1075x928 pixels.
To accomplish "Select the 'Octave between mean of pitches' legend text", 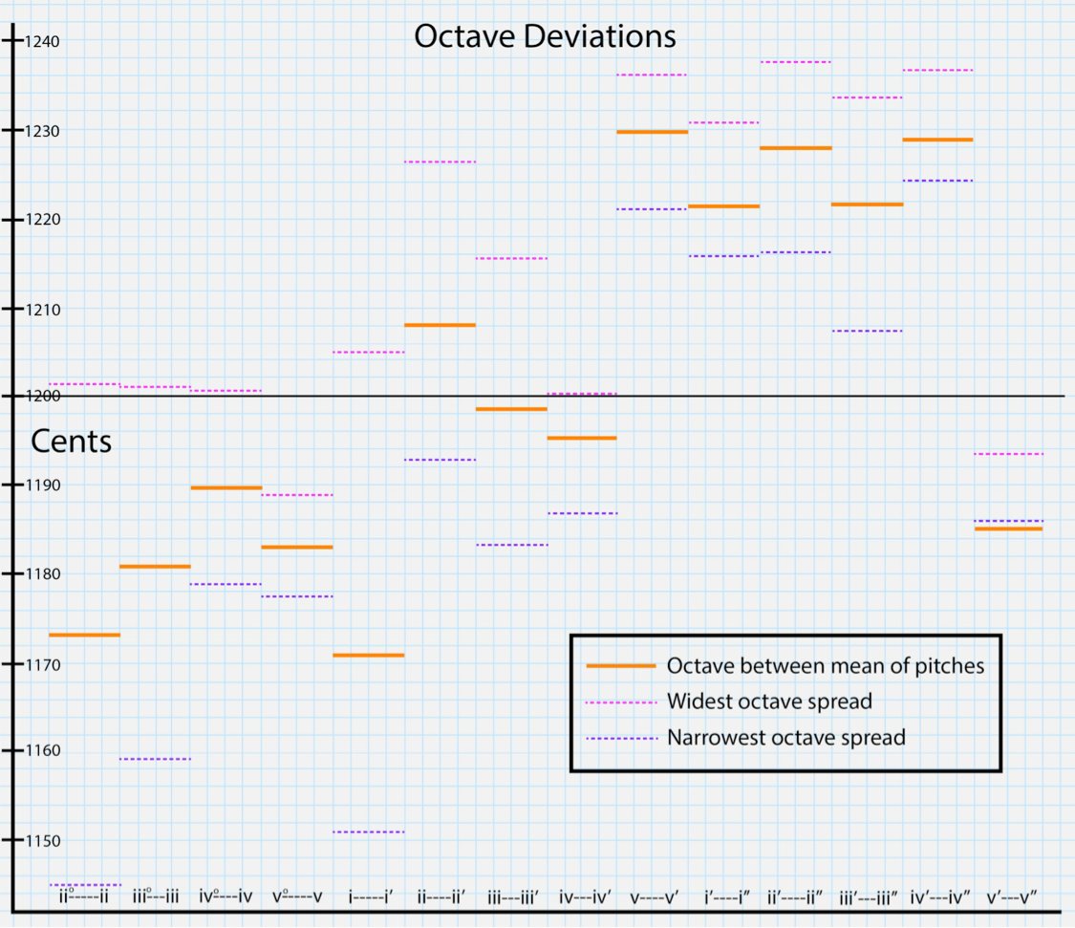I will (x=826, y=666).
